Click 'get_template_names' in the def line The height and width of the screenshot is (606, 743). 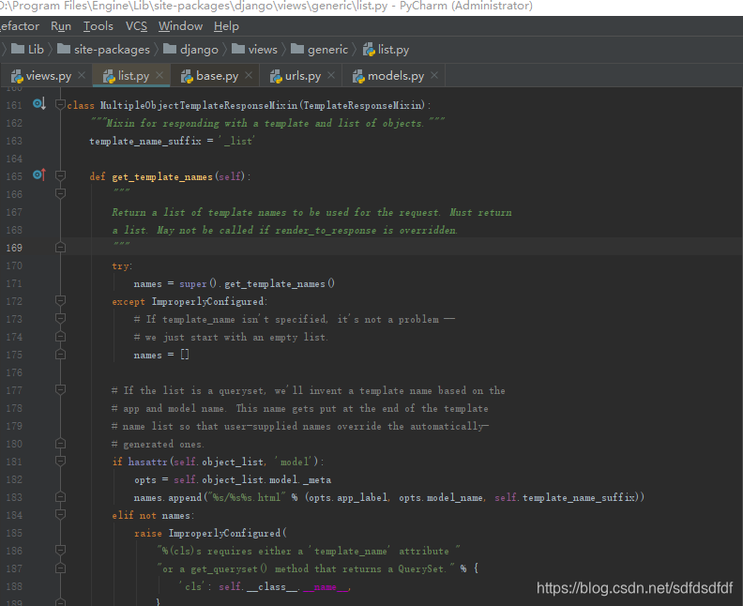162,176
